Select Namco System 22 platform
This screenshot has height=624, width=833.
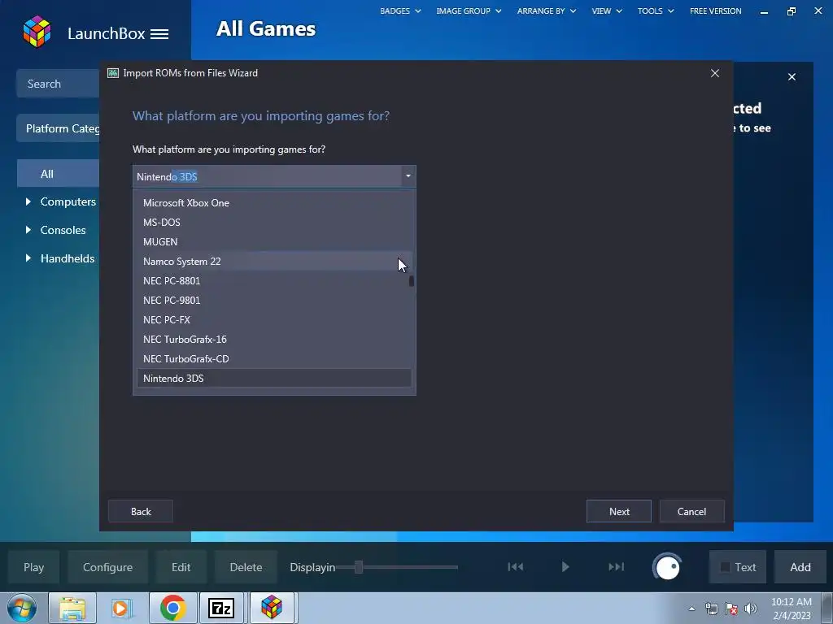pos(274,261)
